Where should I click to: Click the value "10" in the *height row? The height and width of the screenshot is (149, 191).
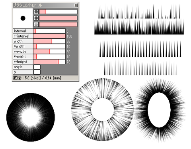click(68, 57)
